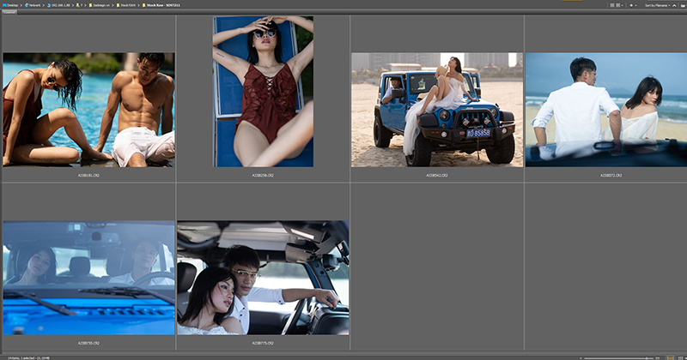
Task: Click the filename under the windshield photo
Action: click(x=88, y=344)
